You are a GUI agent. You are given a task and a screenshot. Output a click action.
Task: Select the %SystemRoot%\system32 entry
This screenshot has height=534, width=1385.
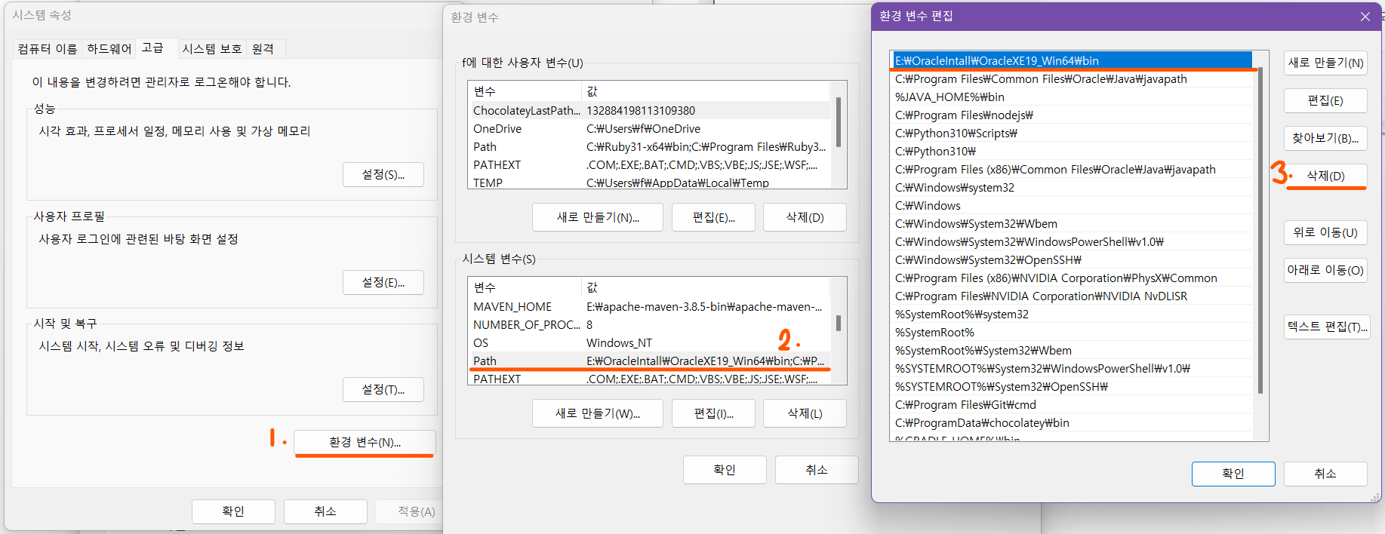pos(1072,314)
